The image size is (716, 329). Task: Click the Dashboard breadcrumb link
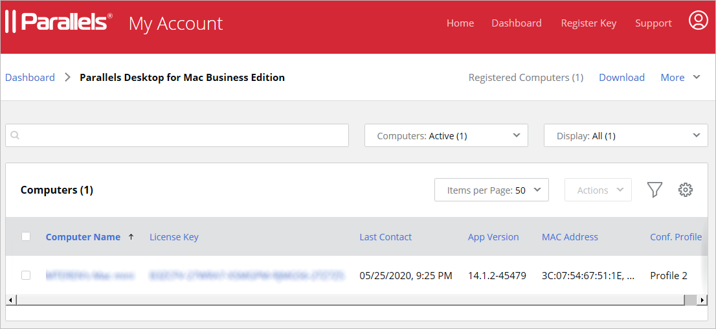[30, 78]
